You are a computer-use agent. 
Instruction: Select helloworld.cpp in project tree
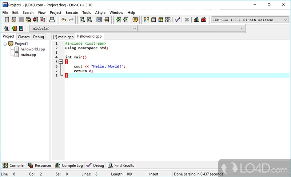point(33,49)
